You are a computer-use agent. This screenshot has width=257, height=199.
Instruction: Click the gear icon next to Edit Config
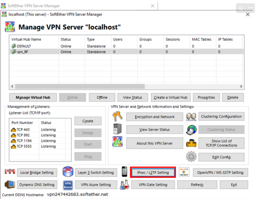click(191, 157)
